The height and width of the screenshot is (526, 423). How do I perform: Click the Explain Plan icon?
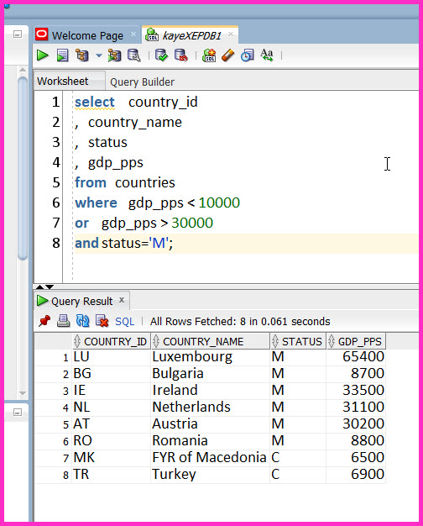(82, 55)
